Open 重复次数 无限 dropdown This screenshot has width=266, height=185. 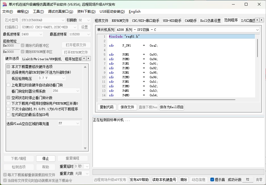[x=82, y=173]
